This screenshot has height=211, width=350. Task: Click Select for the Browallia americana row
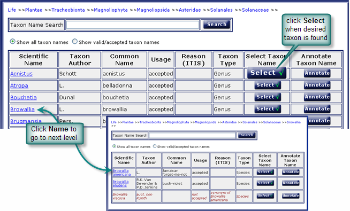coord(265,172)
